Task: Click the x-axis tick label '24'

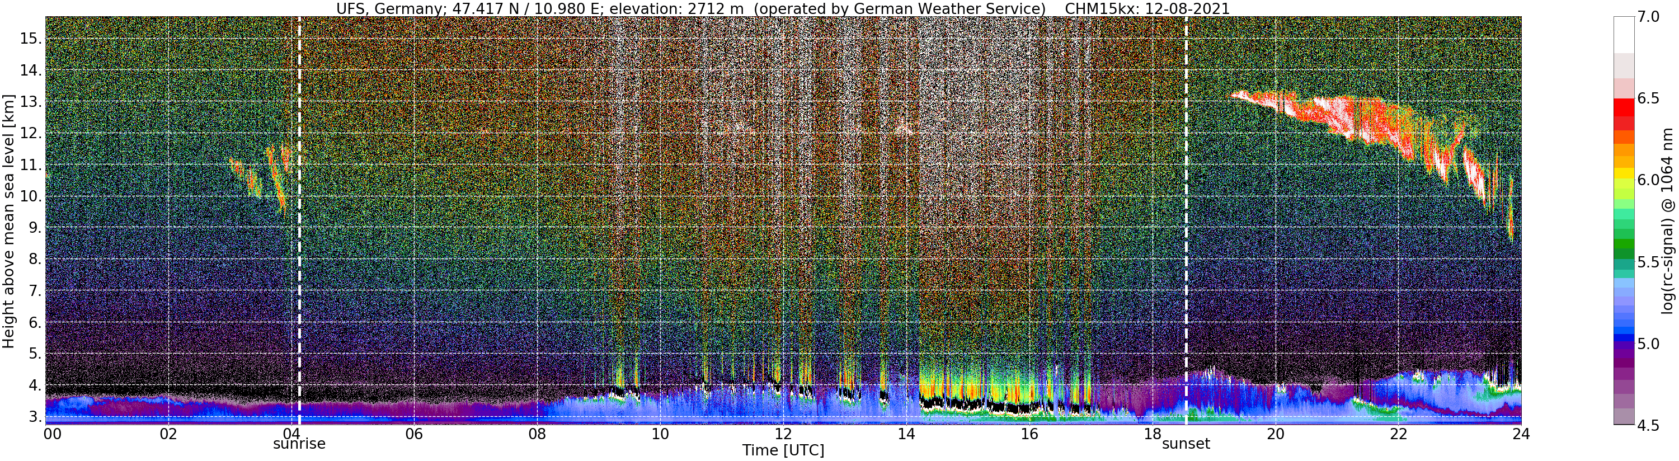Action: (x=1521, y=434)
